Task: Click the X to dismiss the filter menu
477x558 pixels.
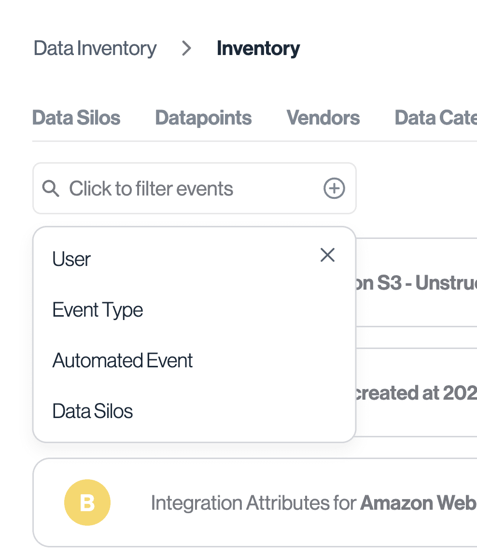Action: (x=327, y=255)
